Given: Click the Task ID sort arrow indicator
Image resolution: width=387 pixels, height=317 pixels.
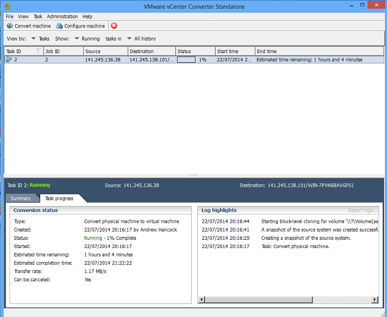Looking at the screenshot, I should (39, 51).
